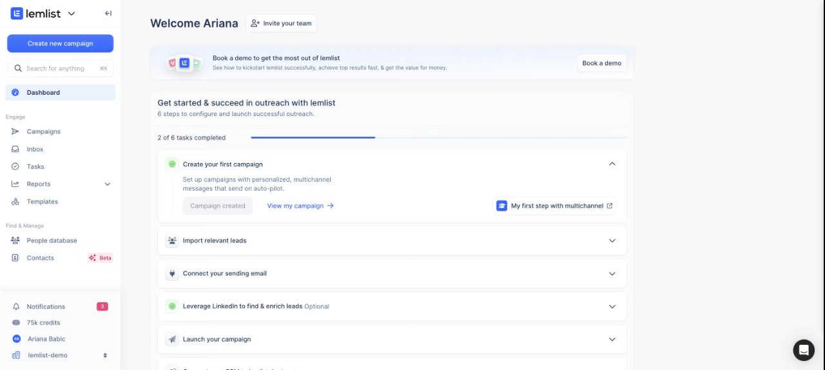Collapse the sidebar using the arrow icon

pyautogui.click(x=108, y=14)
